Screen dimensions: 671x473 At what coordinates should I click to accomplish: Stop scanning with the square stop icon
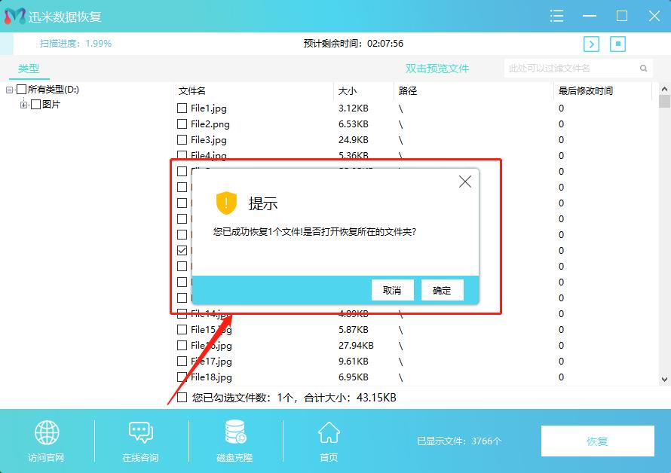617,44
